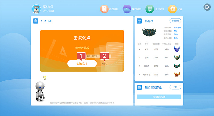
Task: Click the 平均正确率 column header
Action: [x=167, y=44]
